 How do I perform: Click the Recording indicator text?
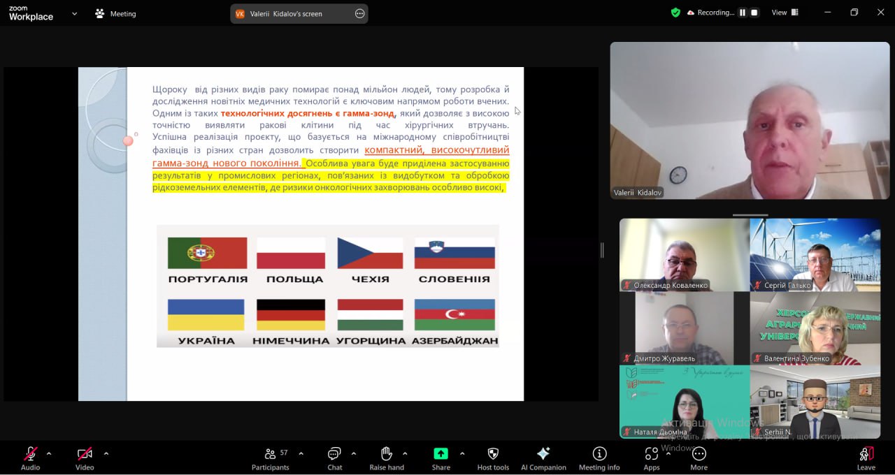click(715, 13)
